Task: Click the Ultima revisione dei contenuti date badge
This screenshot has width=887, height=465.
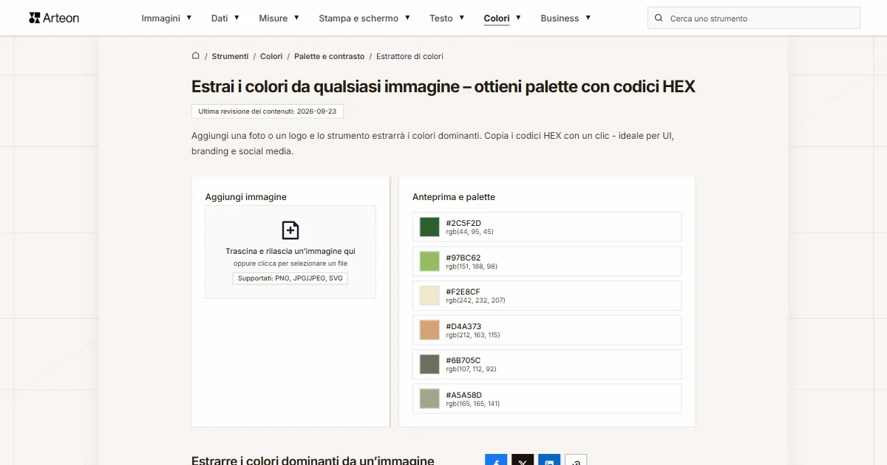Action: 268,111
